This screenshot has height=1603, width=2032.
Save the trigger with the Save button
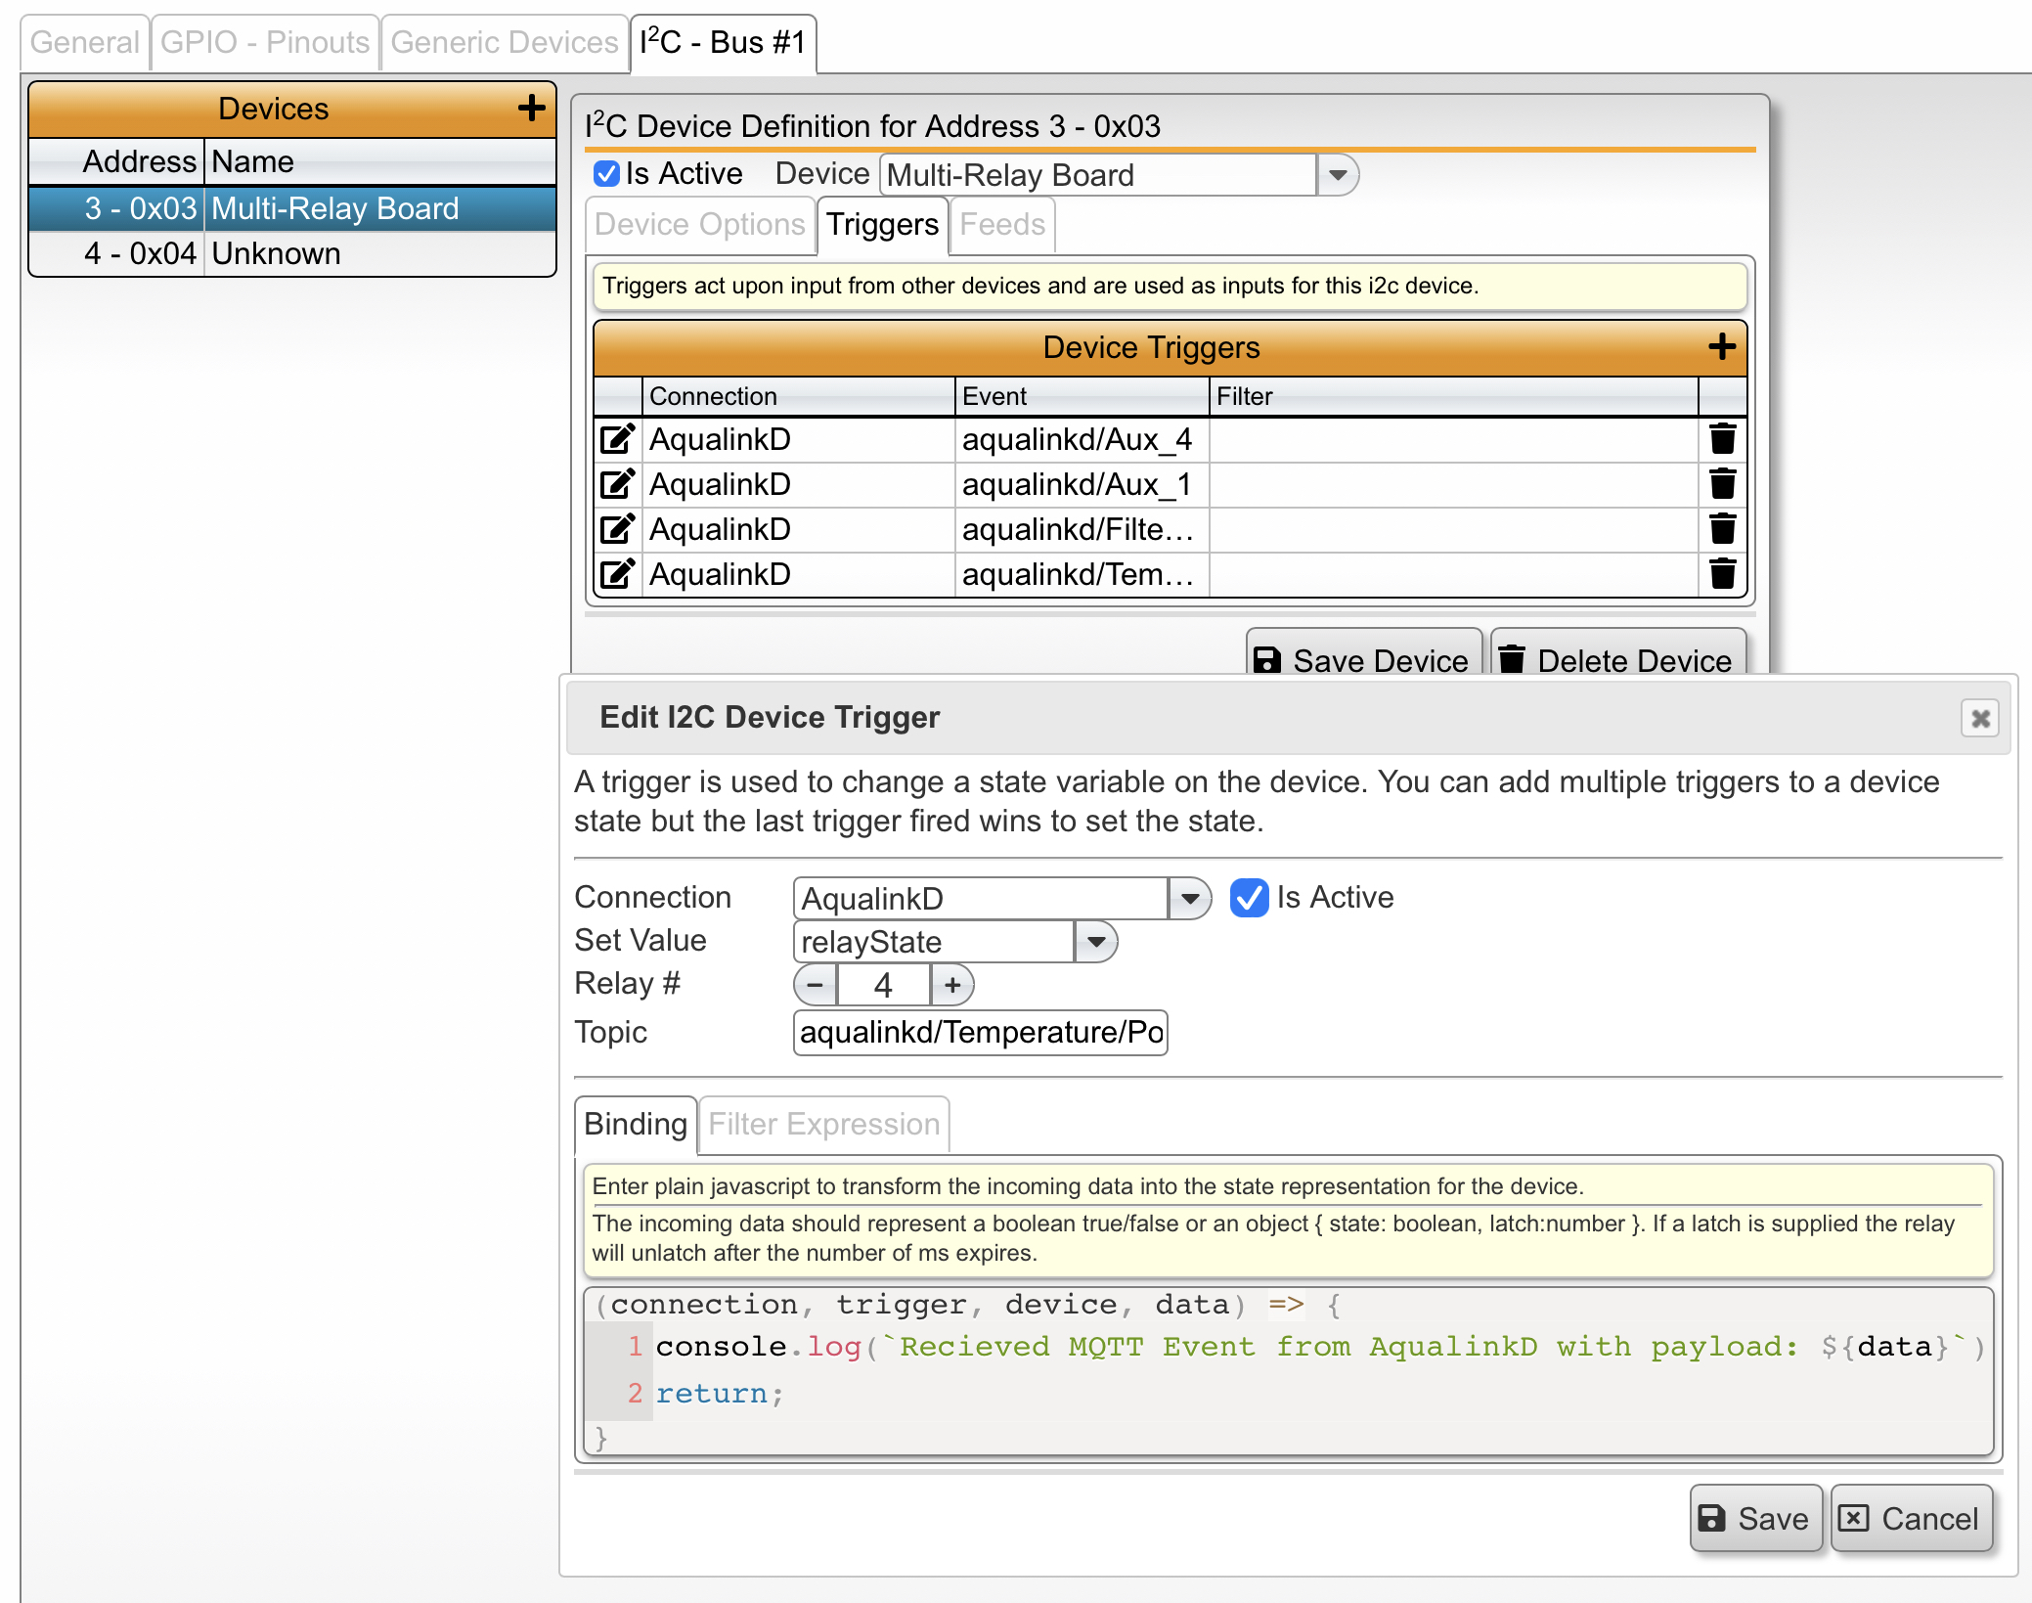tap(1755, 1518)
